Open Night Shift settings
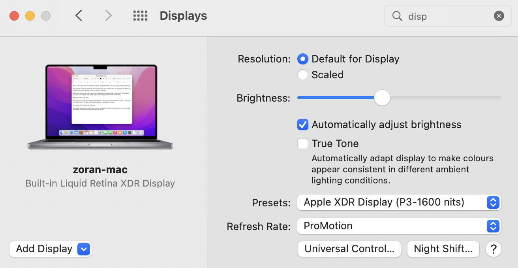Screen dimensions: 518x268 pos(443,249)
